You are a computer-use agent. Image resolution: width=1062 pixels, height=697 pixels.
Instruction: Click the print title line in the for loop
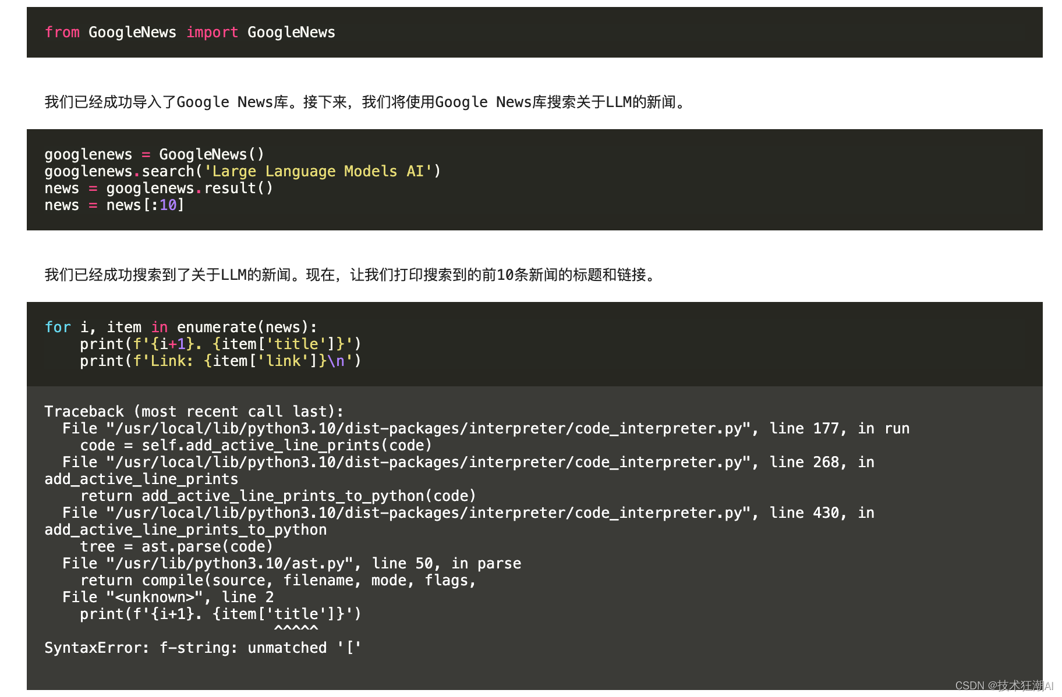pyautogui.click(x=221, y=344)
